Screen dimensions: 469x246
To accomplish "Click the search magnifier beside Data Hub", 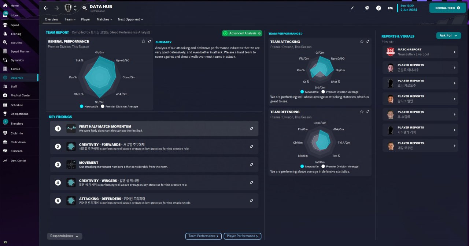I will [x=85, y=8].
